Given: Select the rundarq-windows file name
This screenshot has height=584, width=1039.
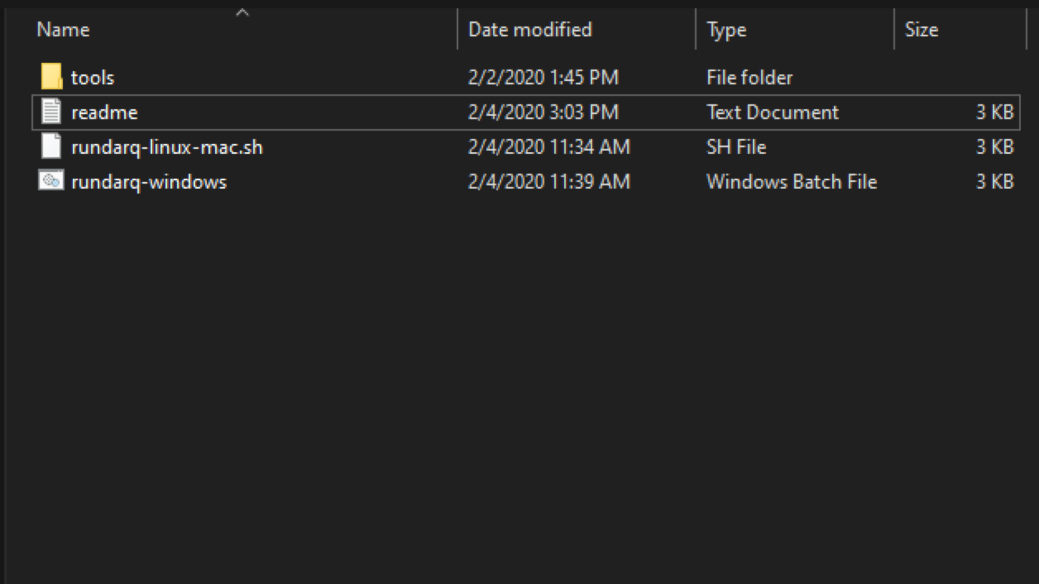Looking at the screenshot, I should pos(149,182).
